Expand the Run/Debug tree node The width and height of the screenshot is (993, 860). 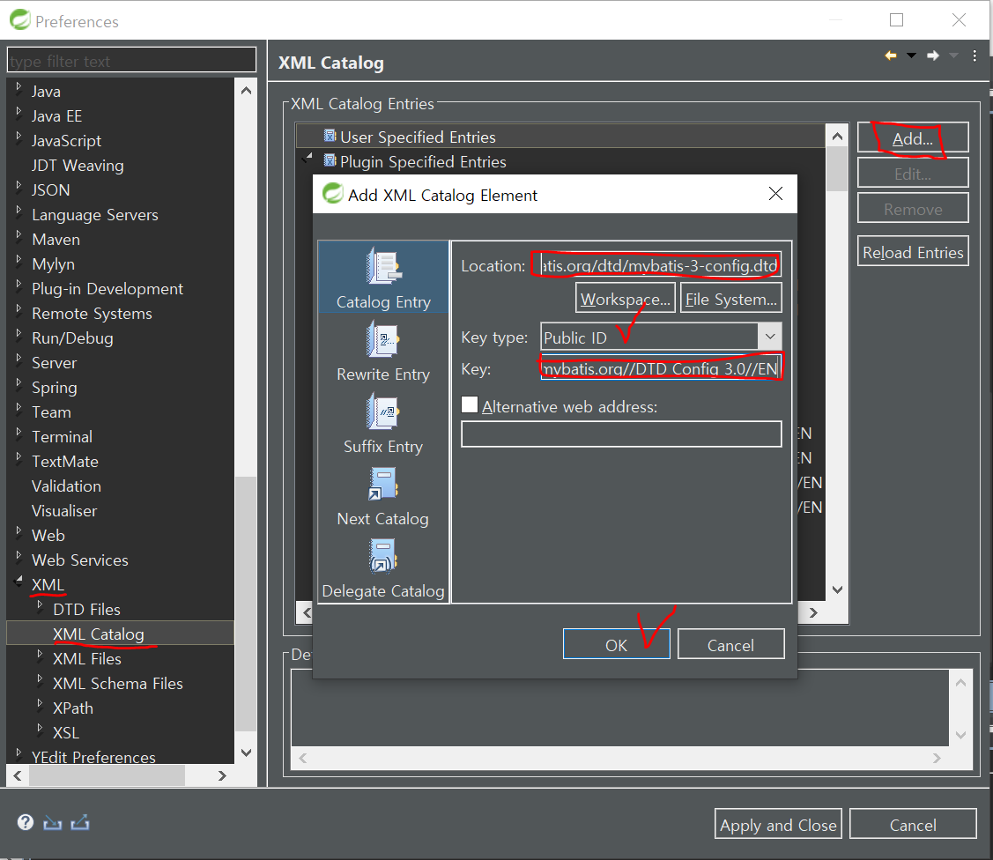coord(19,334)
